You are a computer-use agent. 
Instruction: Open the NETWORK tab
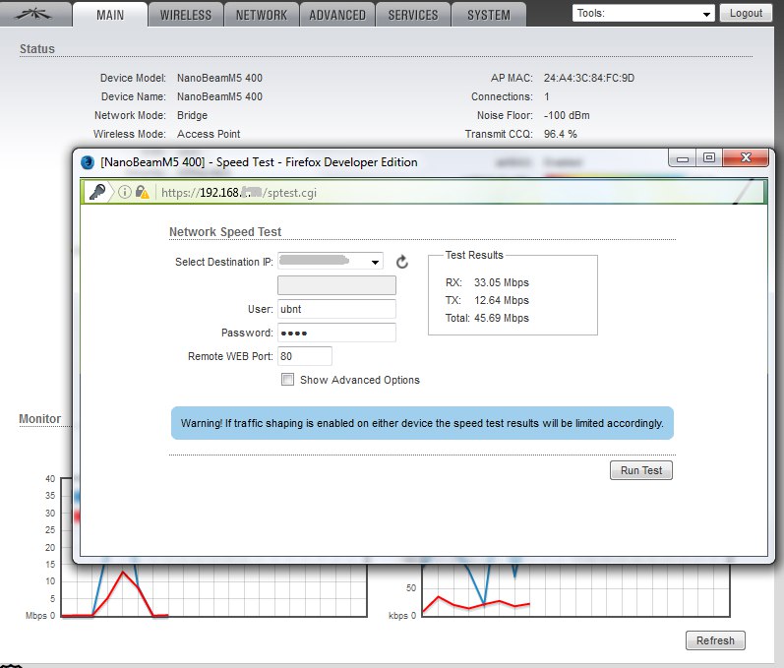click(x=262, y=15)
